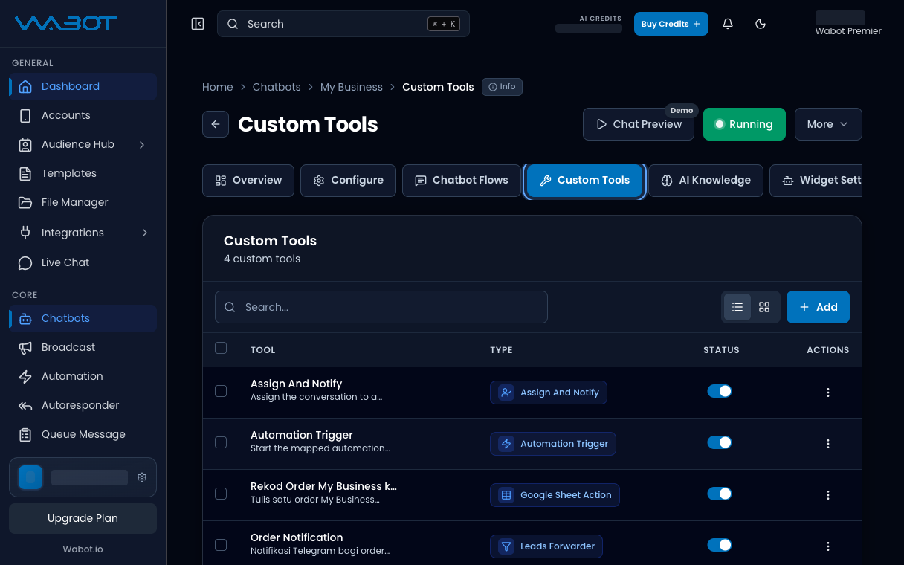Open Autoresponder from sidebar
This screenshot has height=565, width=904.
(x=83, y=405)
